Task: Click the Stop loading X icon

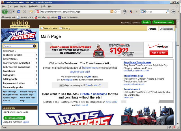Action: (25, 12)
